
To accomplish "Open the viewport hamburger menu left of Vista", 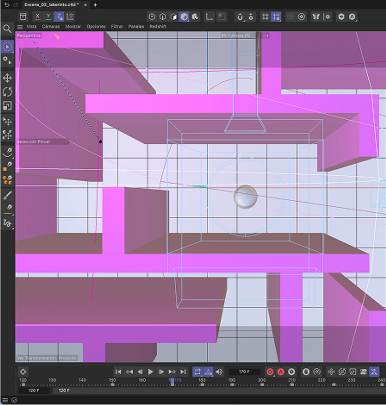I will [20, 26].
